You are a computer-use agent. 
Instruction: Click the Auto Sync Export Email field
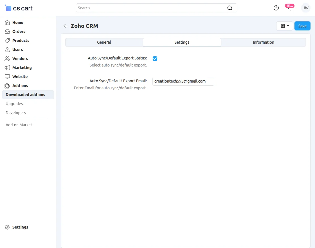[183, 81]
